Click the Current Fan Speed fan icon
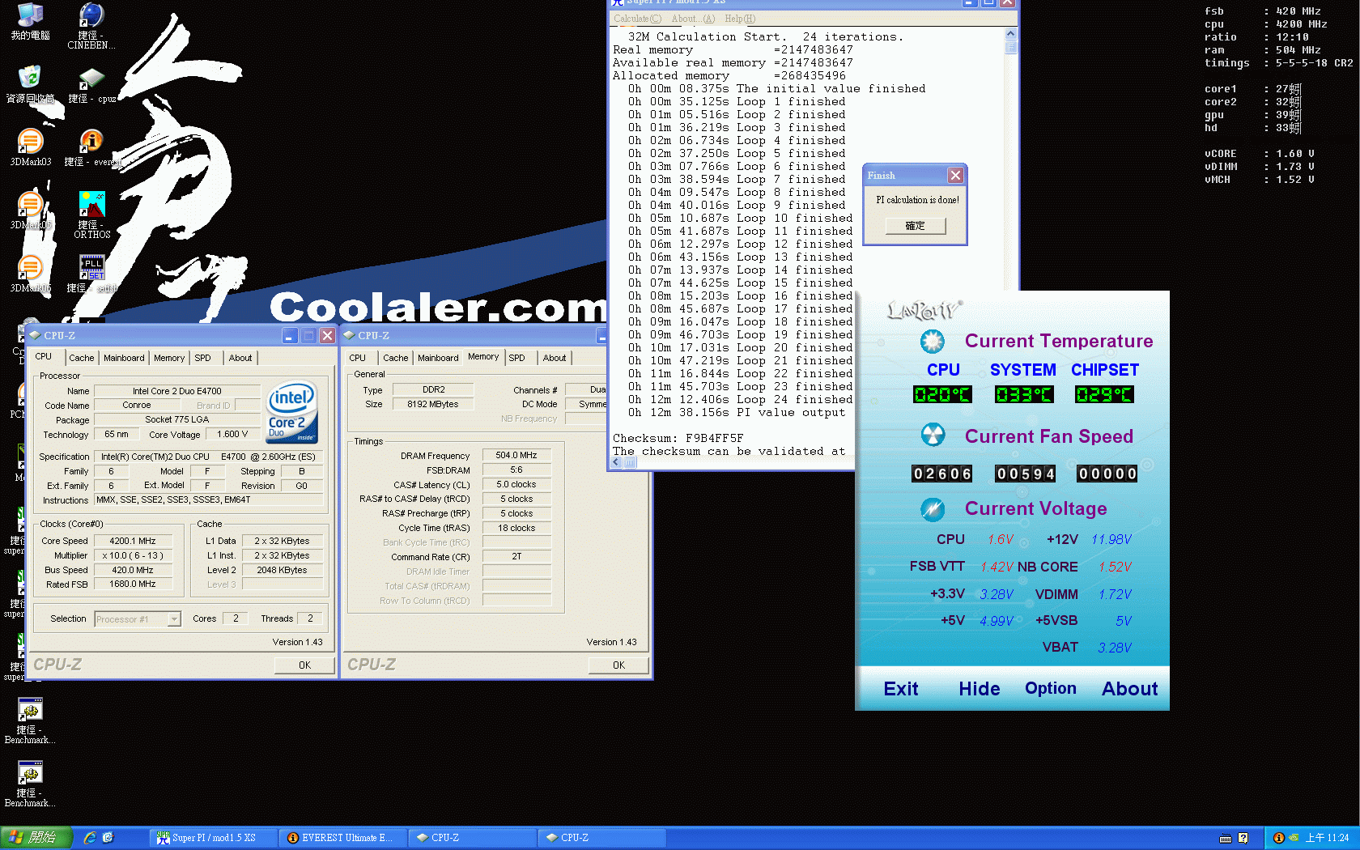The height and width of the screenshot is (850, 1360). tap(933, 436)
